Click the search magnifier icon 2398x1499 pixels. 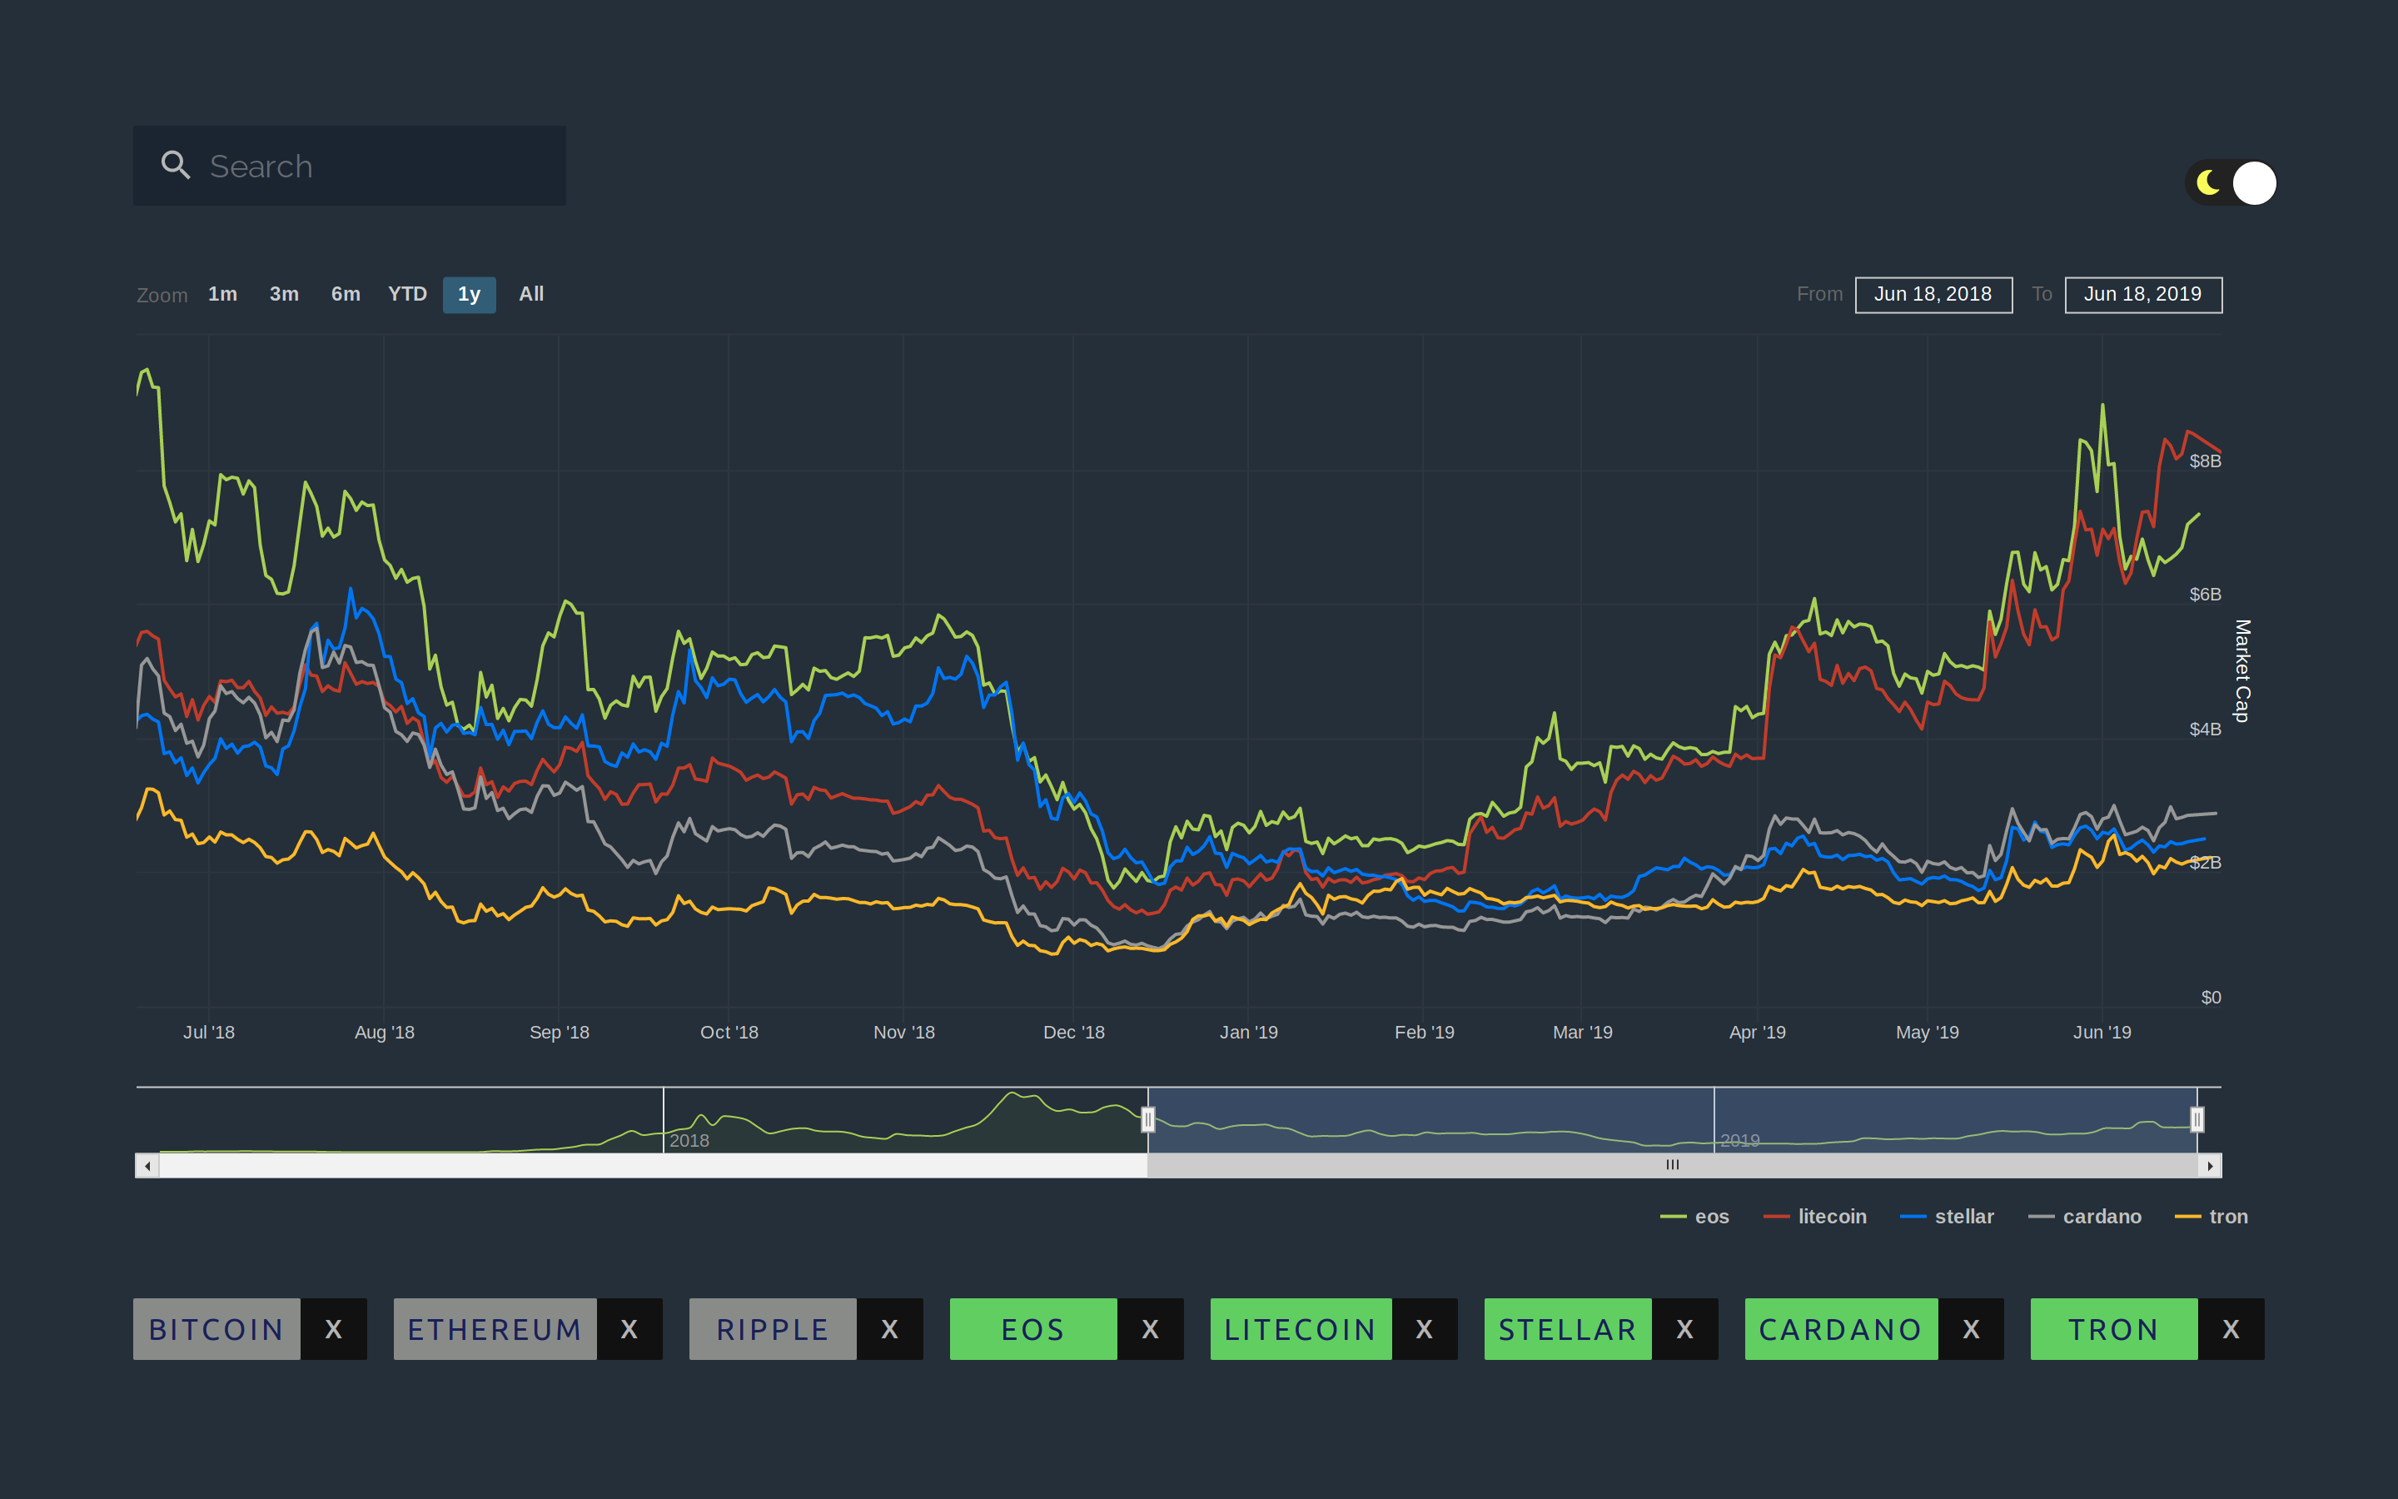coord(176,165)
